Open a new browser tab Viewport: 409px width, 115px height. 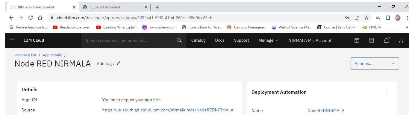coord(157,7)
